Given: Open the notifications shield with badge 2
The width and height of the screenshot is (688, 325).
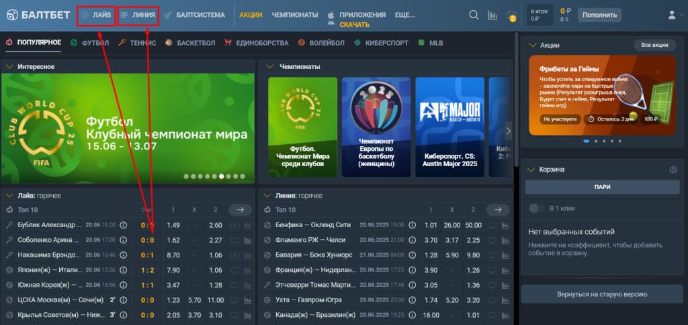Looking at the screenshot, I should click(x=511, y=16).
